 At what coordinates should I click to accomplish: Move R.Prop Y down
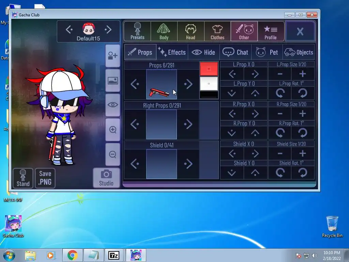click(x=232, y=133)
